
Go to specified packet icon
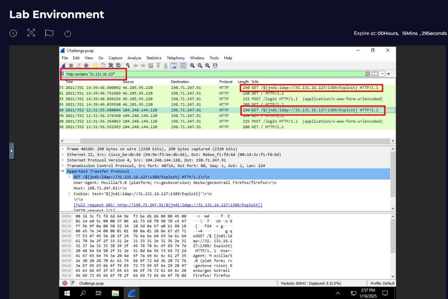tap(151, 65)
